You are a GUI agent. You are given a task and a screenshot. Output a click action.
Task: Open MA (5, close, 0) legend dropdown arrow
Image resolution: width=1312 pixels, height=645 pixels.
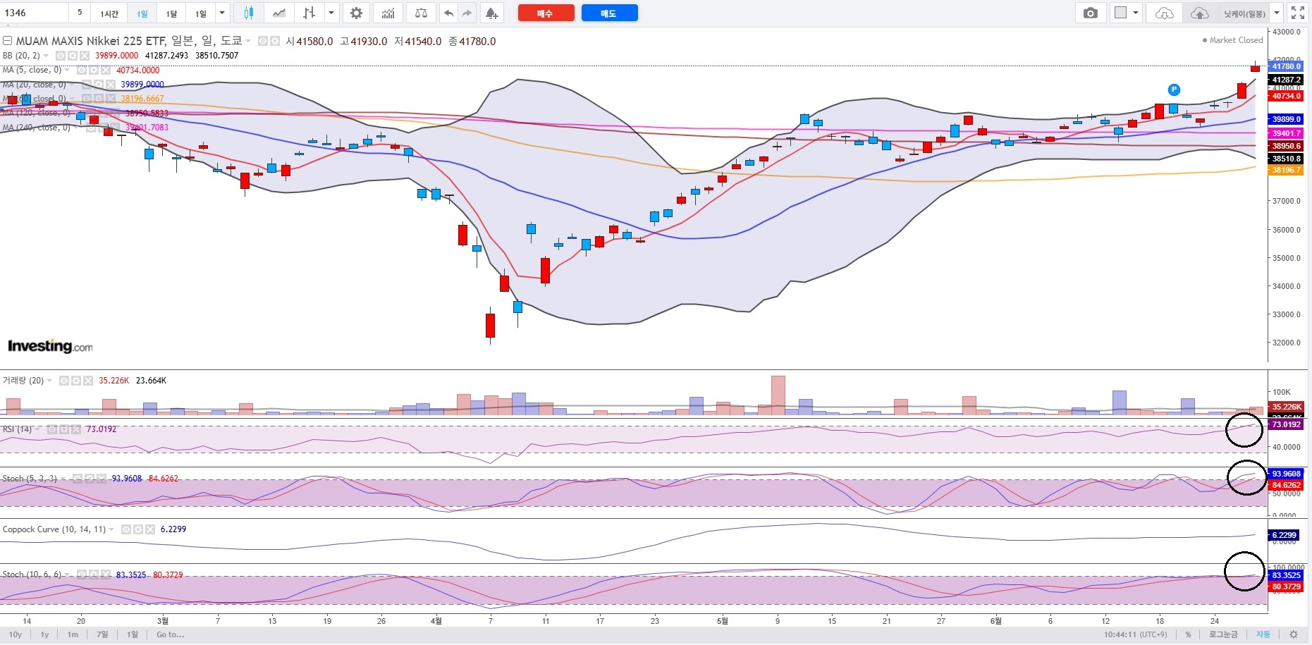coord(68,70)
